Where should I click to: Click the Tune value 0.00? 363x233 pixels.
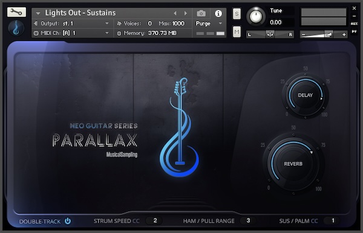276,22
